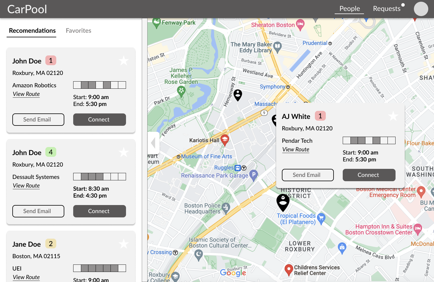Click the CarPool logo
This screenshot has width=434, height=282.
(x=27, y=9)
